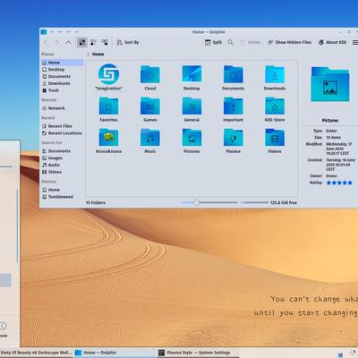Select the Pictures folder in file grid

click(x=192, y=141)
